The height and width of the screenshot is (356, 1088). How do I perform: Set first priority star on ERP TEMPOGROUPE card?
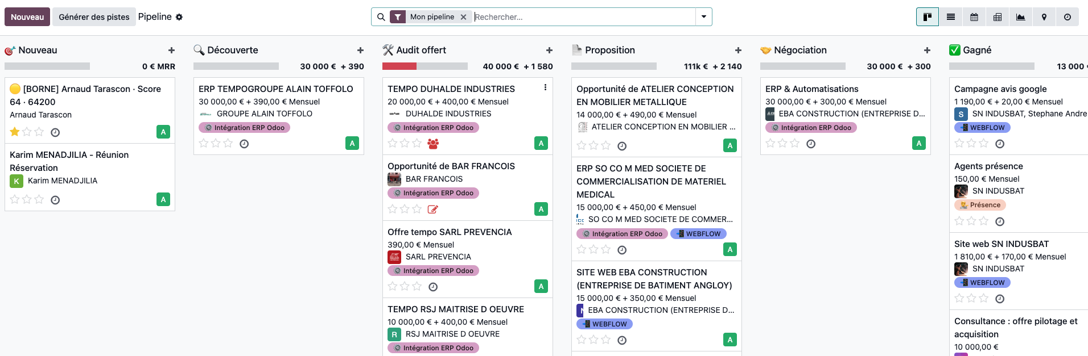point(204,143)
